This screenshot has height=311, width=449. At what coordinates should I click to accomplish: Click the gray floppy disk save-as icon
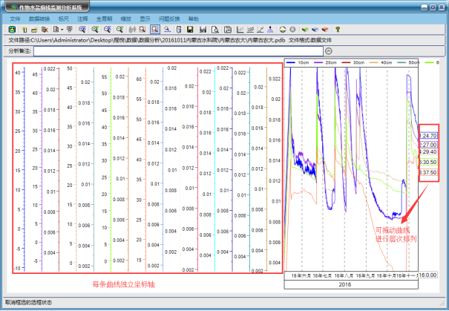click(x=203, y=29)
